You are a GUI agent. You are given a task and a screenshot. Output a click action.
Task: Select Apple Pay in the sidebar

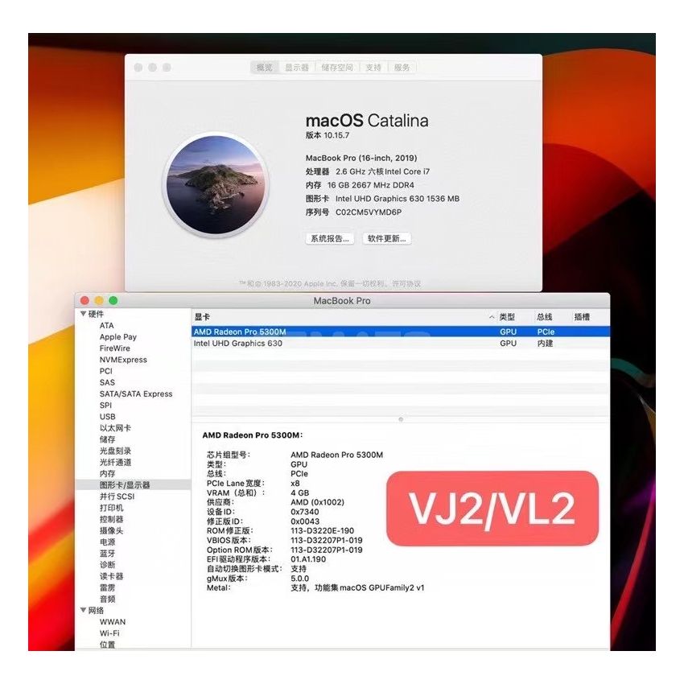click(118, 336)
